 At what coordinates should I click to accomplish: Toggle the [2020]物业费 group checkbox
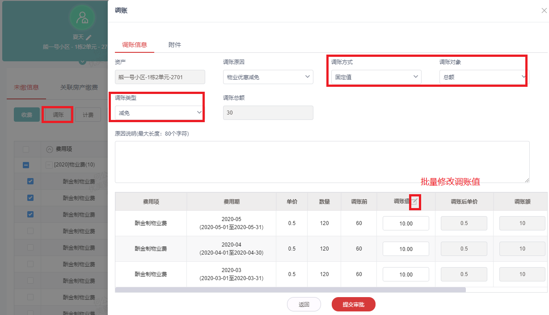tap(26, 165)
